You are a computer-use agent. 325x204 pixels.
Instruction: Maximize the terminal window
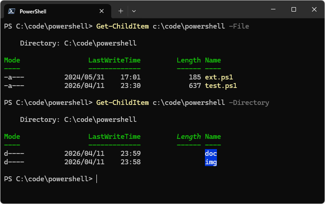tap(293, 9)
